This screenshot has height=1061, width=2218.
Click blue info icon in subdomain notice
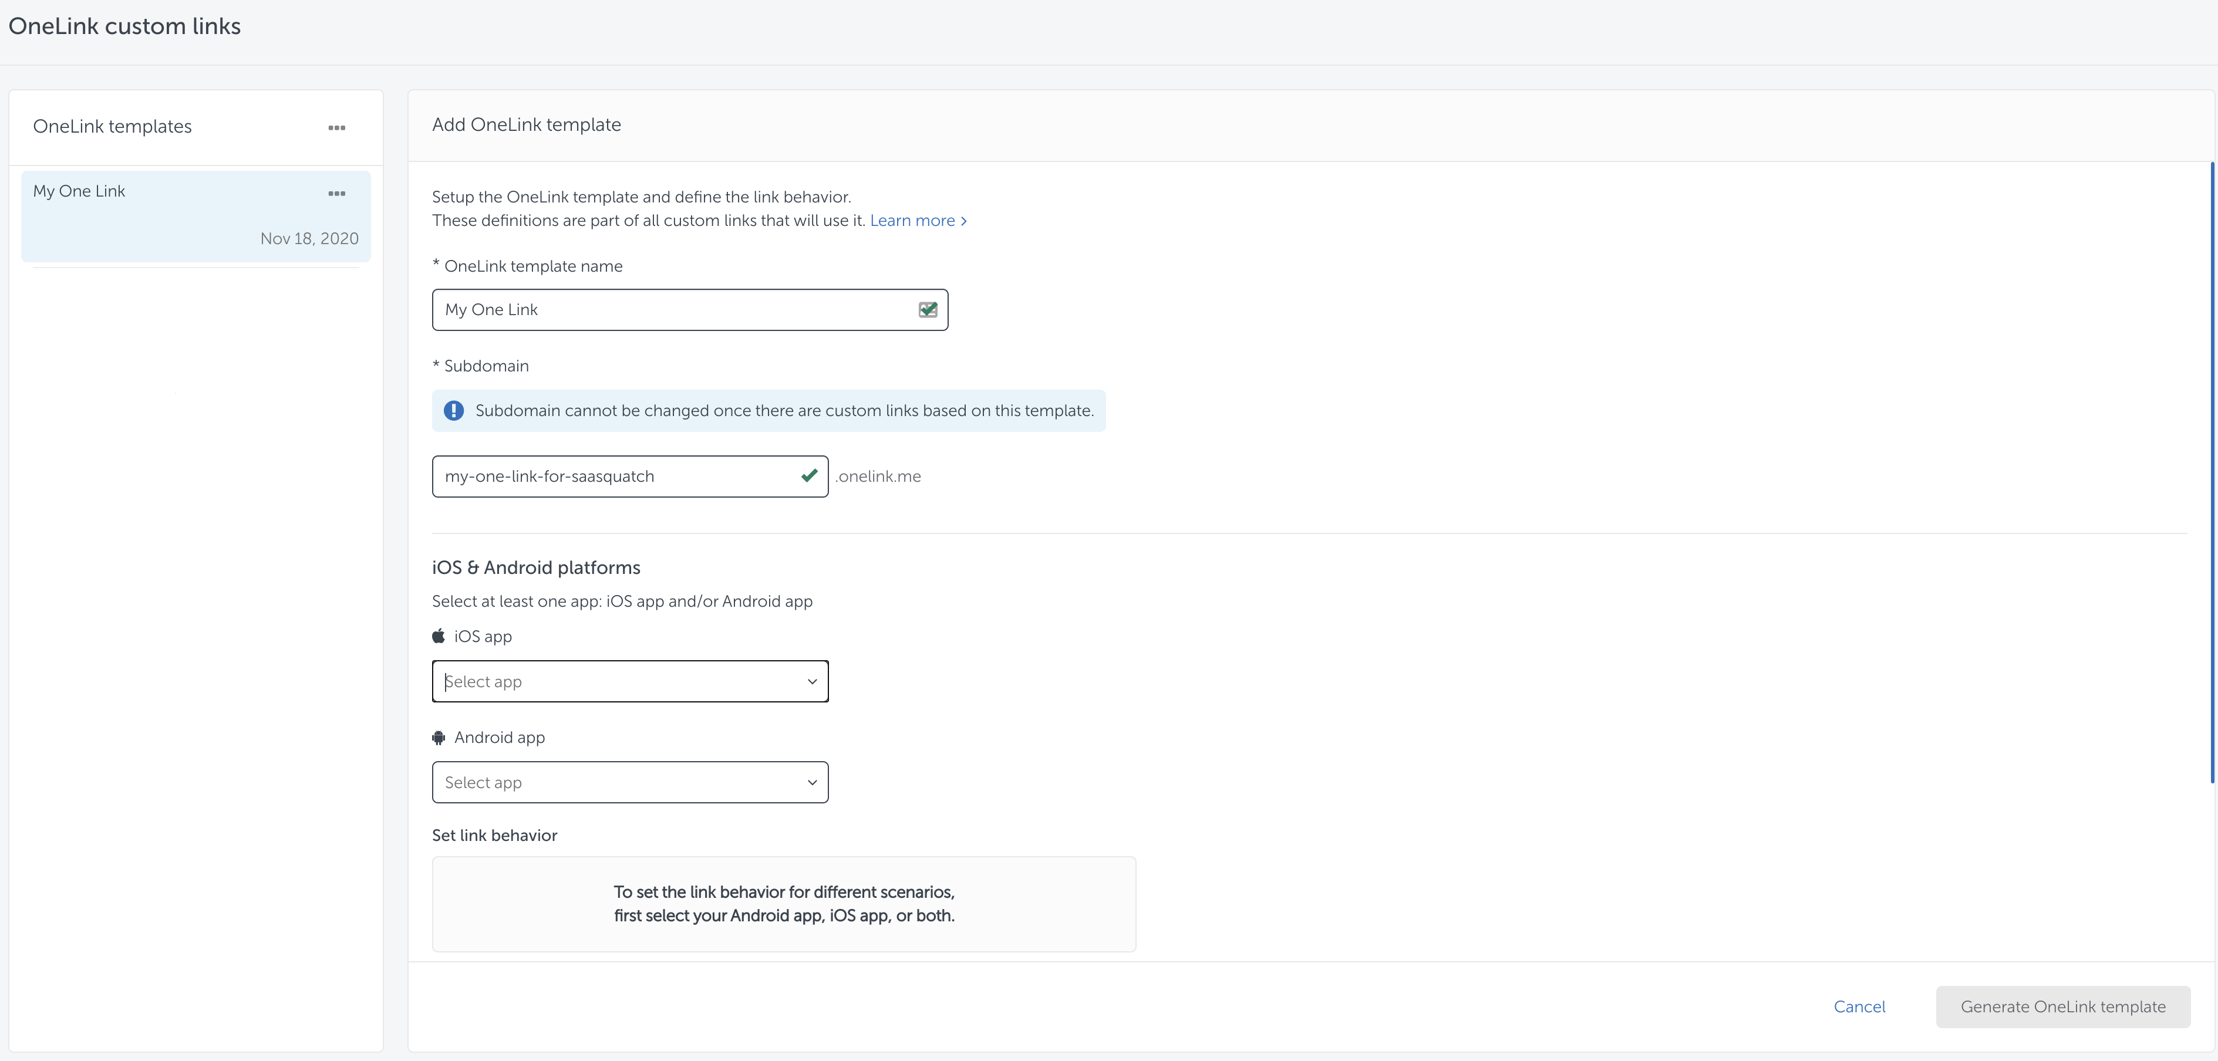[x=454, y=410]
